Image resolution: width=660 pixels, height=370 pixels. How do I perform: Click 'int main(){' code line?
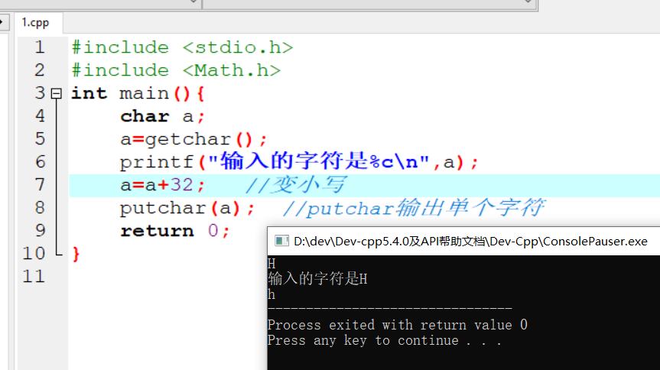pos(138,93)
